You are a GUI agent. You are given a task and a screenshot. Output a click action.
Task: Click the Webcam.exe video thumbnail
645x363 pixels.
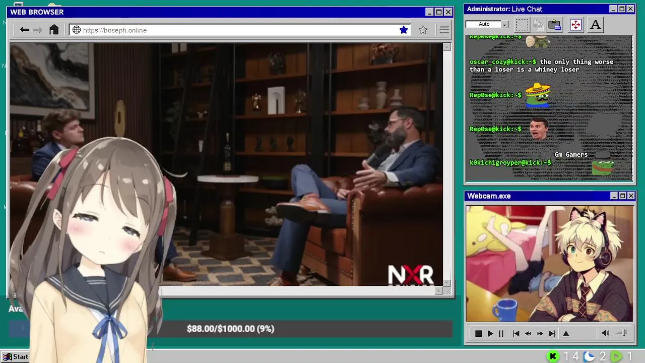click(x=549, y=263)
